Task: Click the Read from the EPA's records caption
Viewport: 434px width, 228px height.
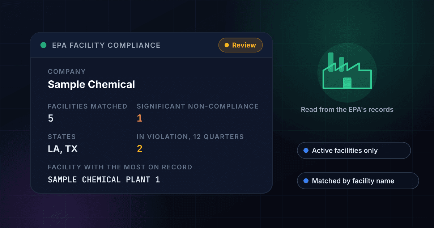Action: 347,109
